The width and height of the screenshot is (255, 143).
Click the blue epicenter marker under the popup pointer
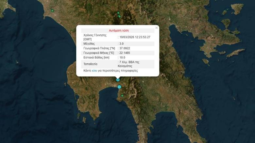tap(118, 80)
